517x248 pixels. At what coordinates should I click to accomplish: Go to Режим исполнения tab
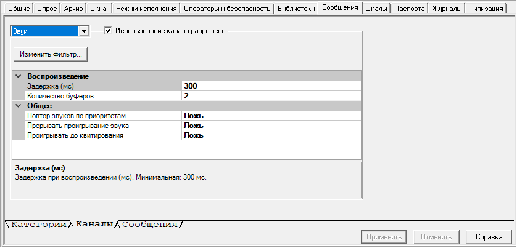click(146, 9)
